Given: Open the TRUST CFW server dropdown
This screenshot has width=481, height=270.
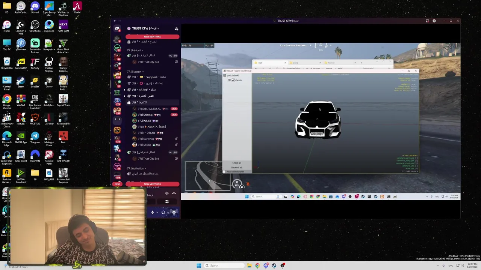Looking at the screenshot, I should tap(145, 28).
